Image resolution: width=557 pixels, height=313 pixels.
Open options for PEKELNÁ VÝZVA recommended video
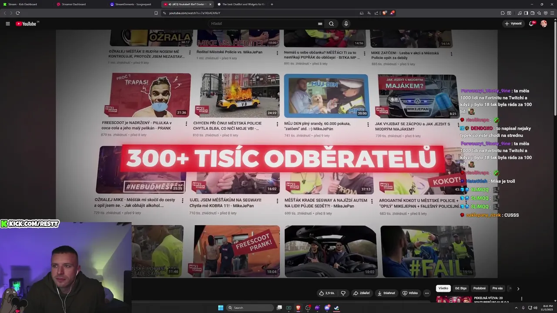point(521,299)
